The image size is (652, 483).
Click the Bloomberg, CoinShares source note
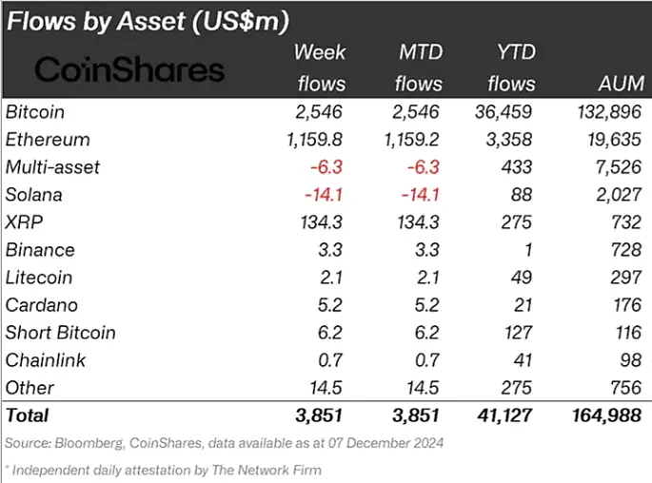pos(224,443)
